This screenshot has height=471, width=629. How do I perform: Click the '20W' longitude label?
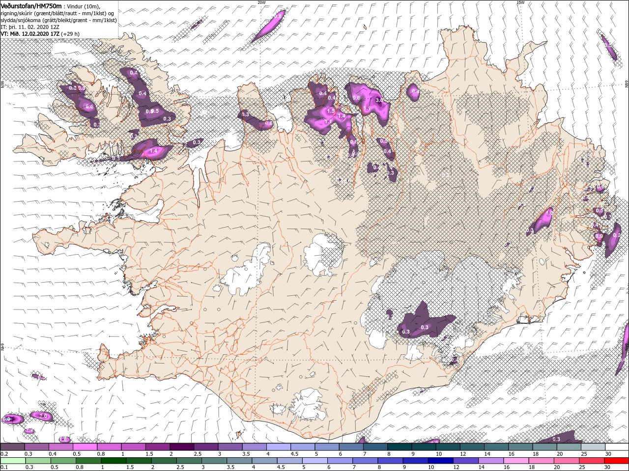[261, 2]
